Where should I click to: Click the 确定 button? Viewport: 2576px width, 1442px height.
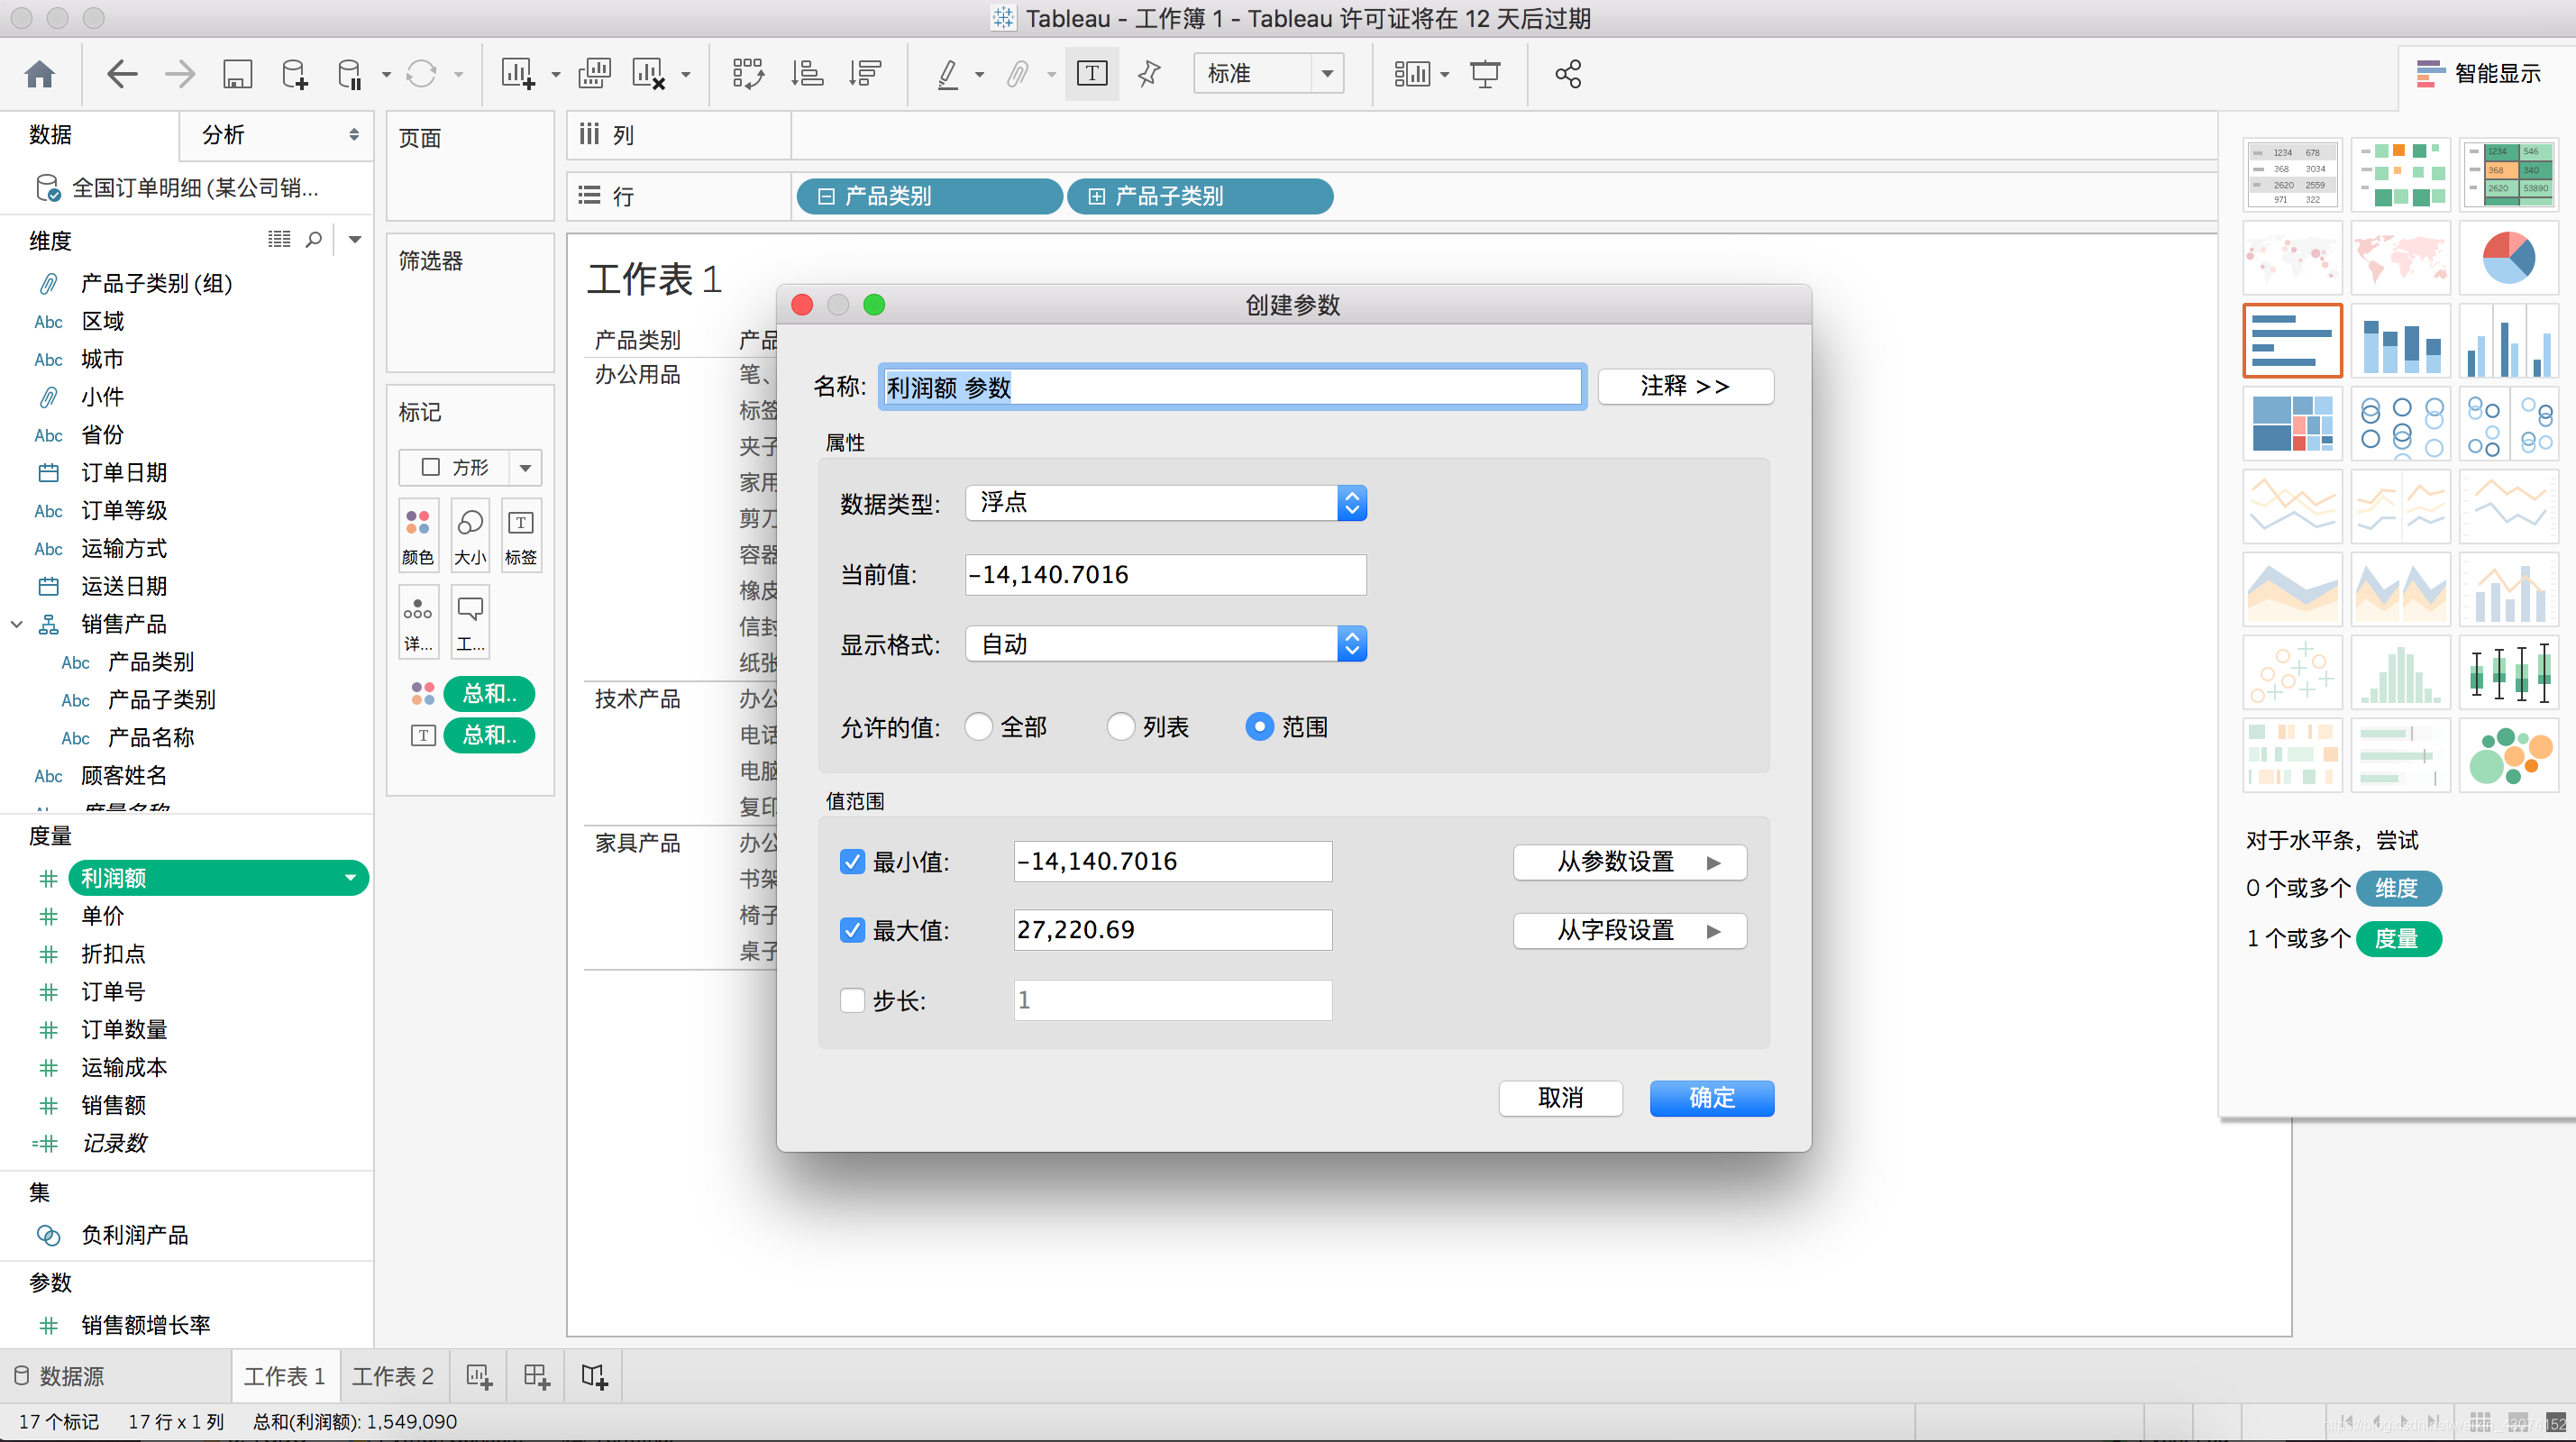click(x=1712, y=1098)
